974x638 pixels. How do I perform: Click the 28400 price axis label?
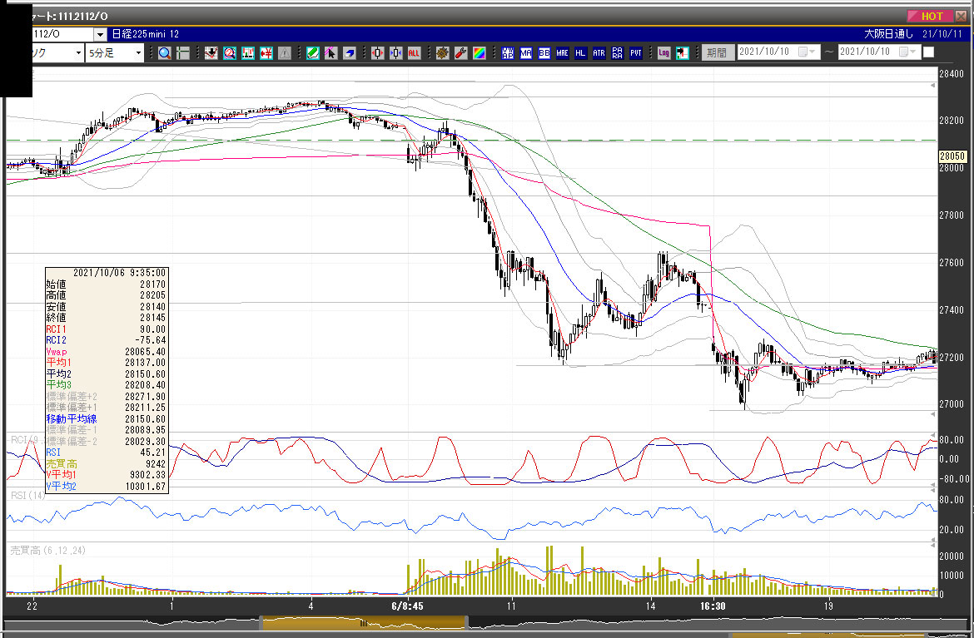(951, 74)
